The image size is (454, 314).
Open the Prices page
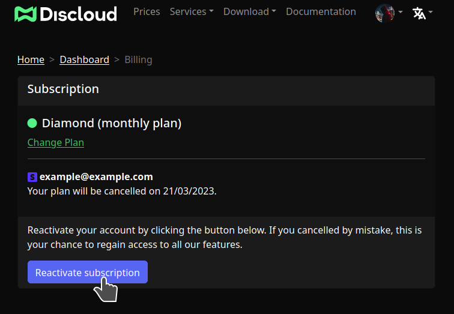click(147, 12)
